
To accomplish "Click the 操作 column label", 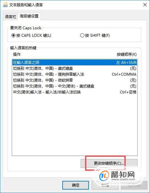I will 17,54.
